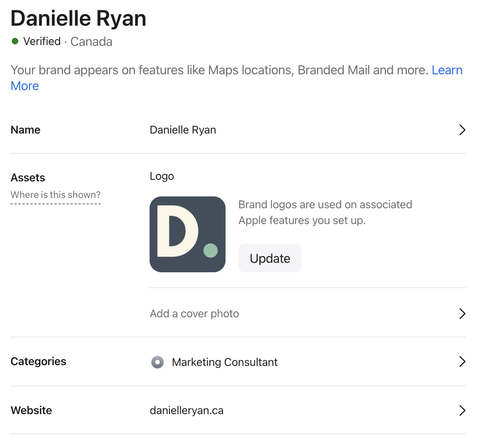Image resolution: width=478 pixels, height=441 pixels.
Task: Click the 'Logo' label
Action: pos(162,176)
